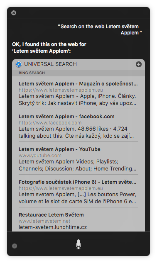Click the BING SEARCH label

point(32,73)
